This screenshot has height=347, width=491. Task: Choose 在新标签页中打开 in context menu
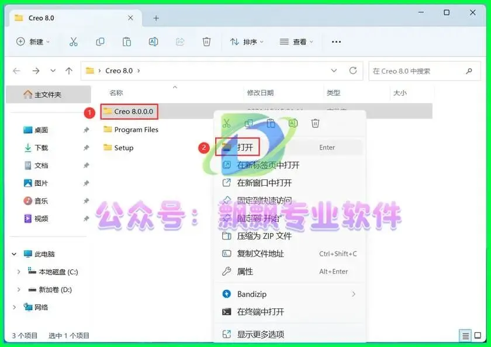(x=290, y=165)
